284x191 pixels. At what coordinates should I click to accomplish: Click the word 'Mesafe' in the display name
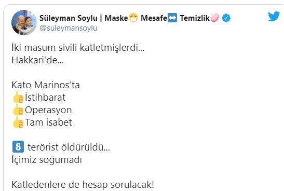pyautogui.click(x=154, y=18)
